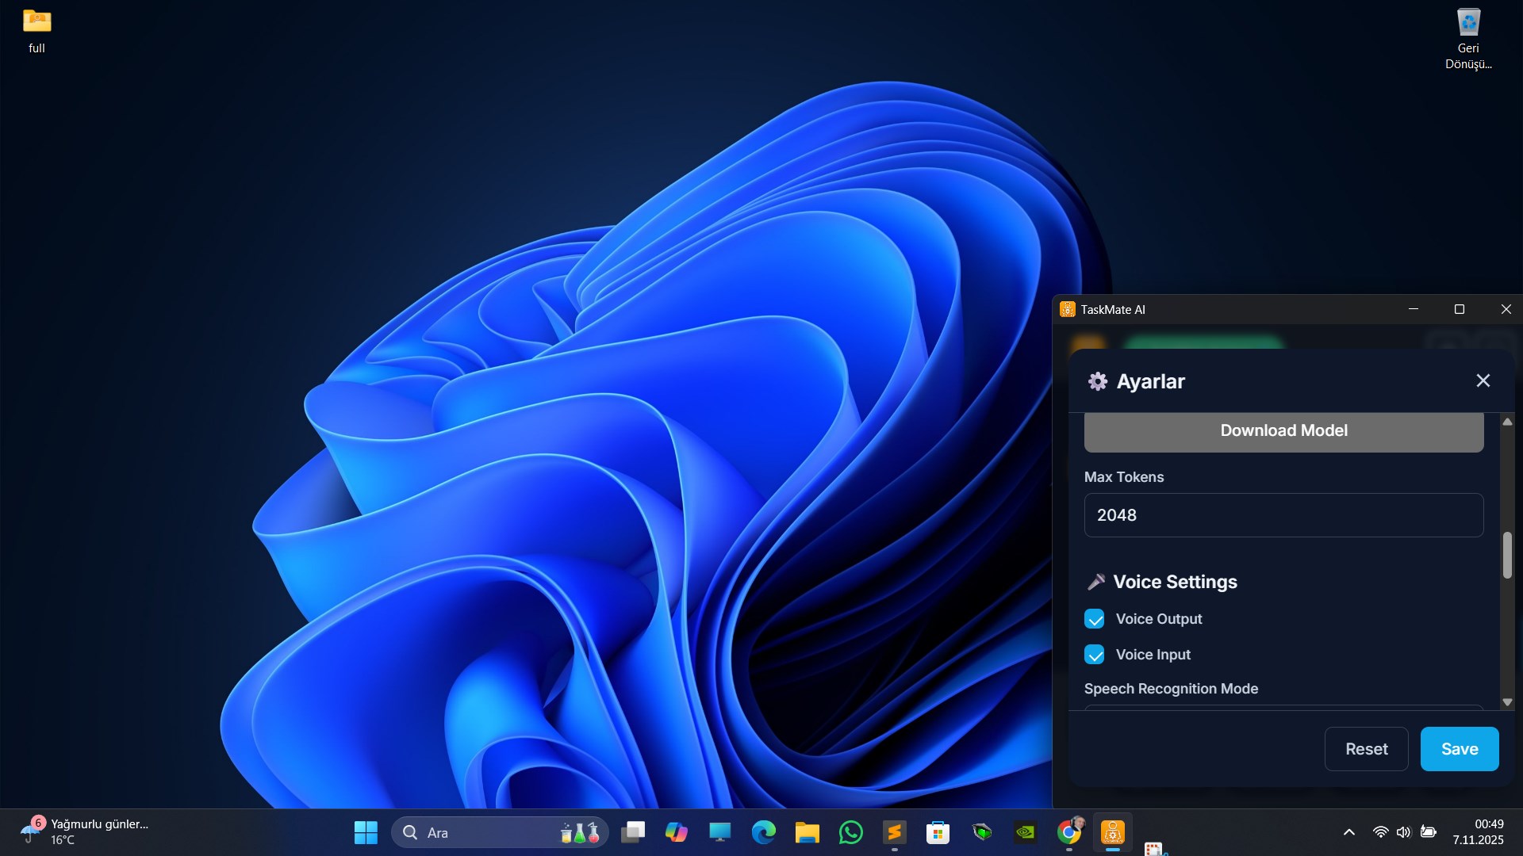
Task: Minimize the TaskMate AI window
Action: click(x=1413, y=309)
